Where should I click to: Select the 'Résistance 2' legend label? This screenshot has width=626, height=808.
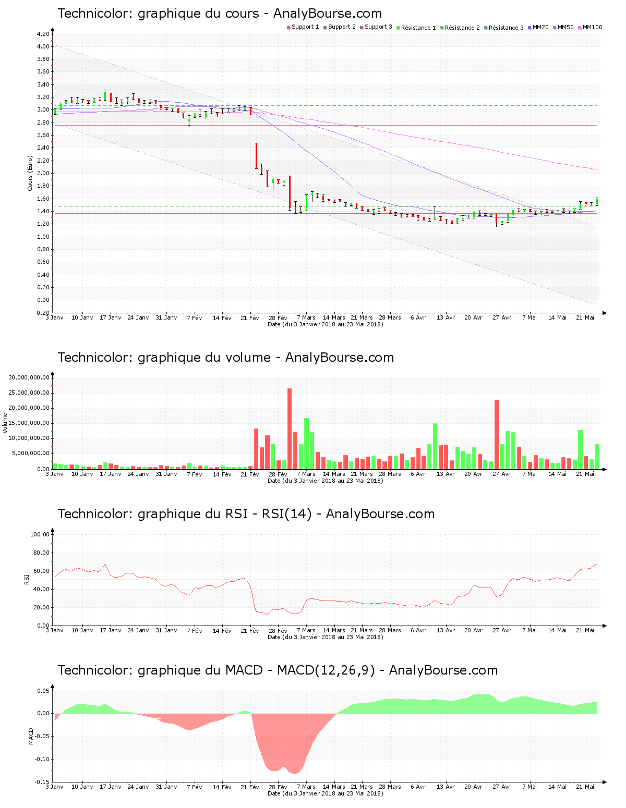coord(462,28)
